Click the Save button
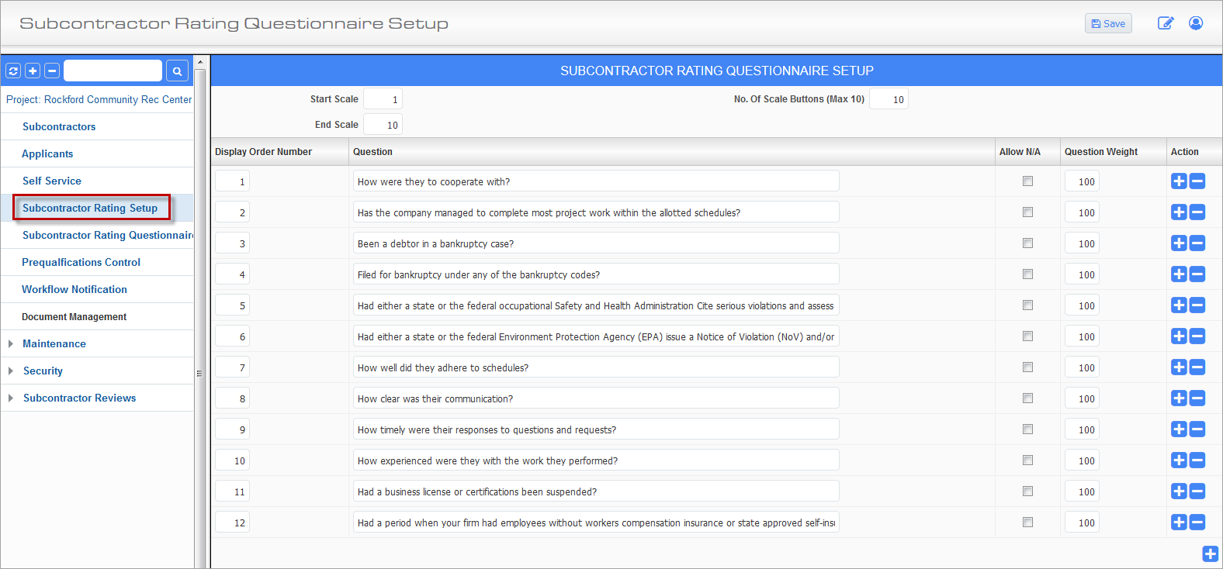This screenshot has height=569, width=1223. click(x=1108, y=23)
